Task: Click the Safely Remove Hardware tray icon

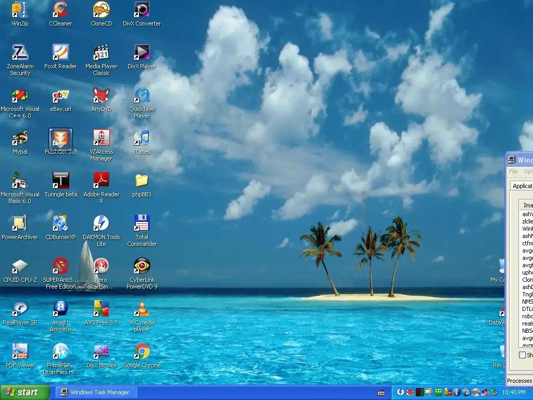Action: click(494, 392)
